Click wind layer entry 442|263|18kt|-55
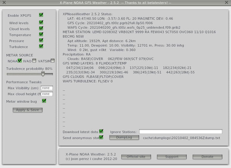 point(180,73)
